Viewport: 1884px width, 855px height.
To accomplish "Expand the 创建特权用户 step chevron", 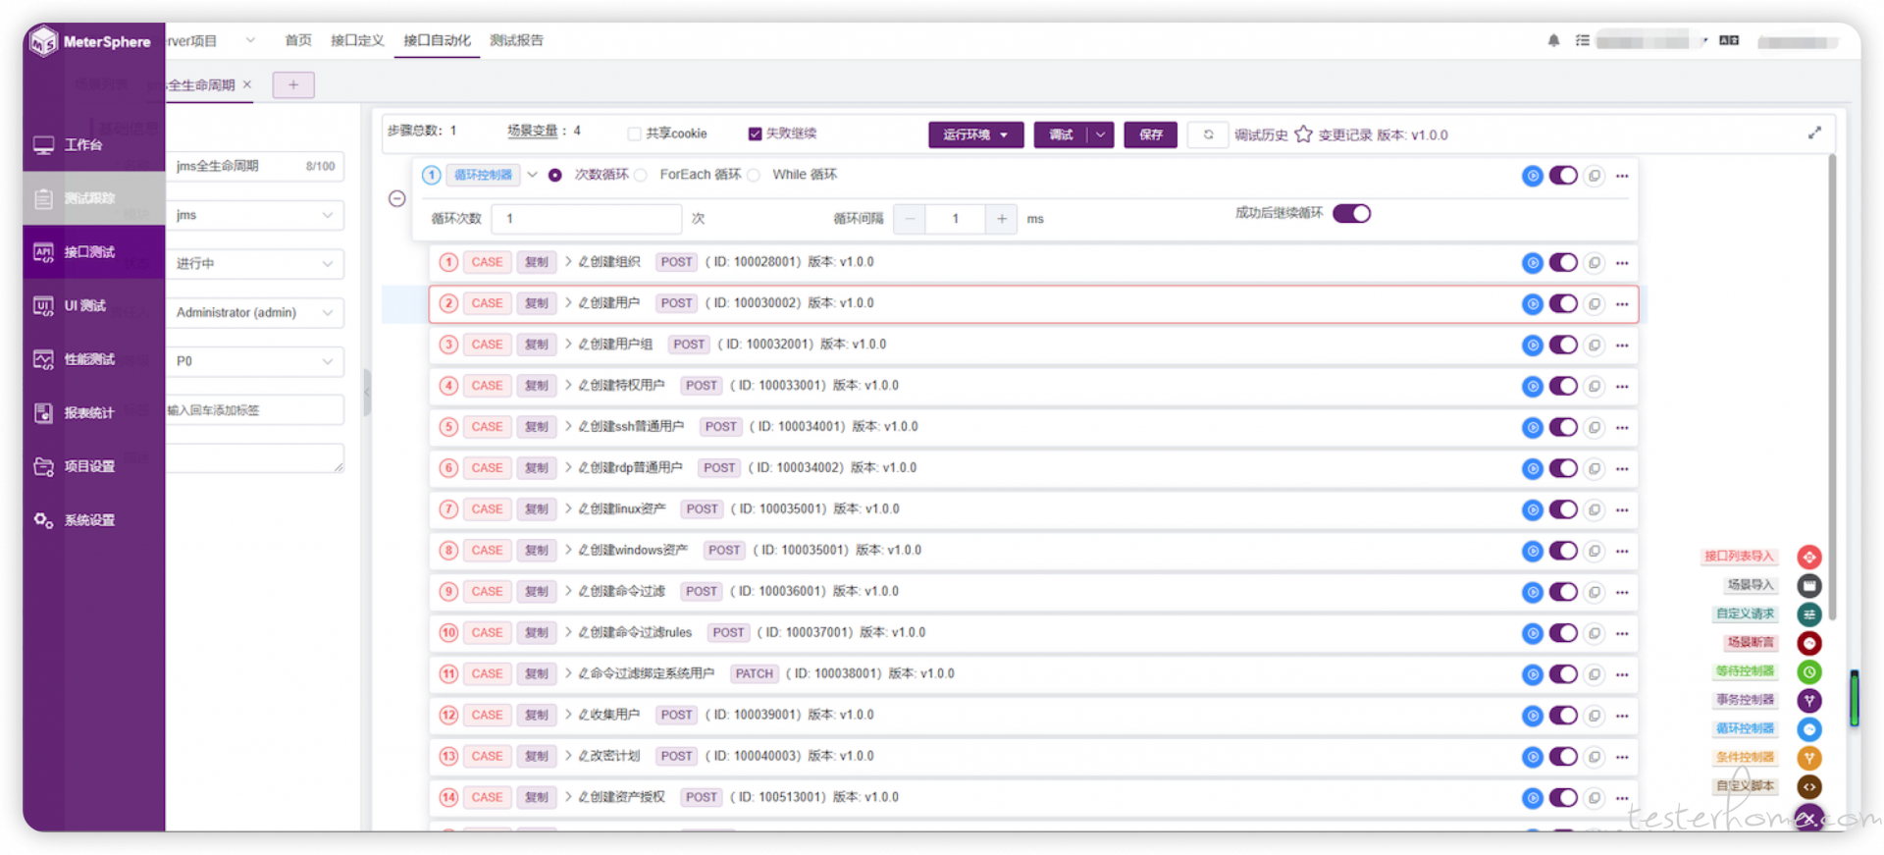I will [568, 385].
